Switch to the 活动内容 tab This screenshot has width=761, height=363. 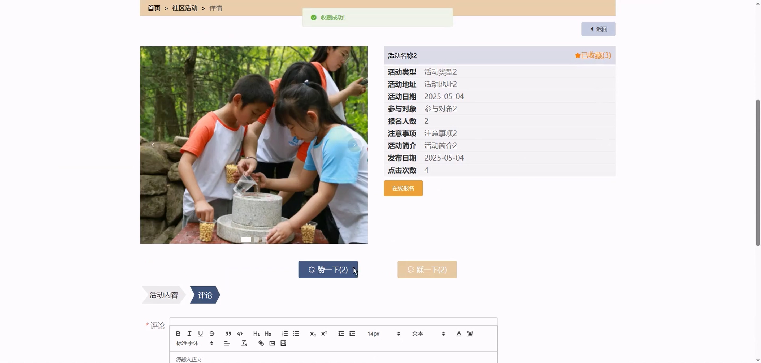point(164,295)
